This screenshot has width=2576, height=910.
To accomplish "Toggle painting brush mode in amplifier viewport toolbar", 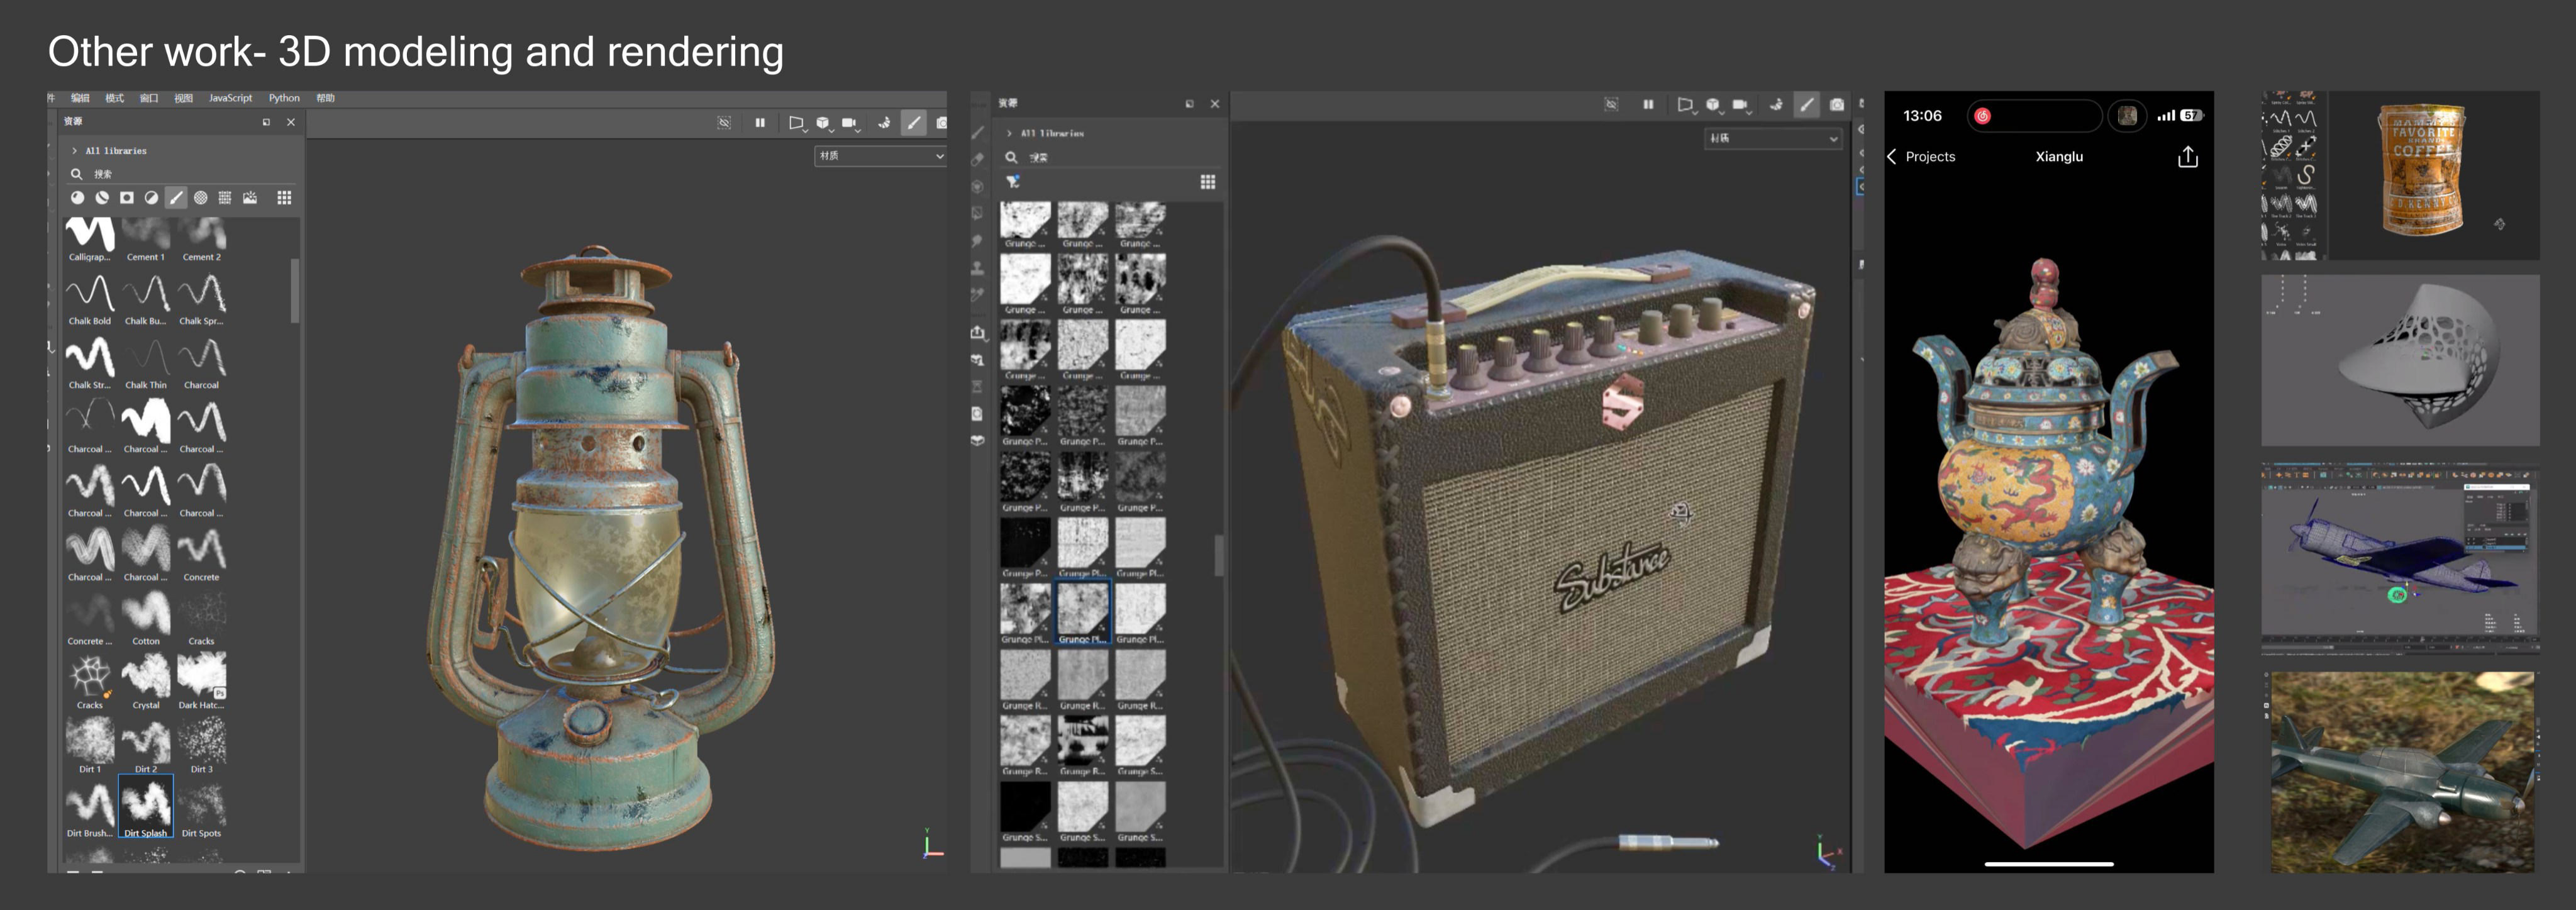I will pos(1807,104).
